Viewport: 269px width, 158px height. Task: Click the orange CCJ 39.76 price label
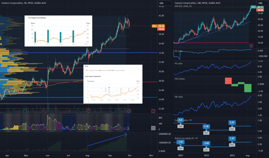(158, 26)
